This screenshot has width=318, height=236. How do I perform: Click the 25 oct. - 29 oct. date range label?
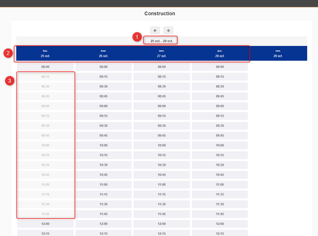click(162, 41)
